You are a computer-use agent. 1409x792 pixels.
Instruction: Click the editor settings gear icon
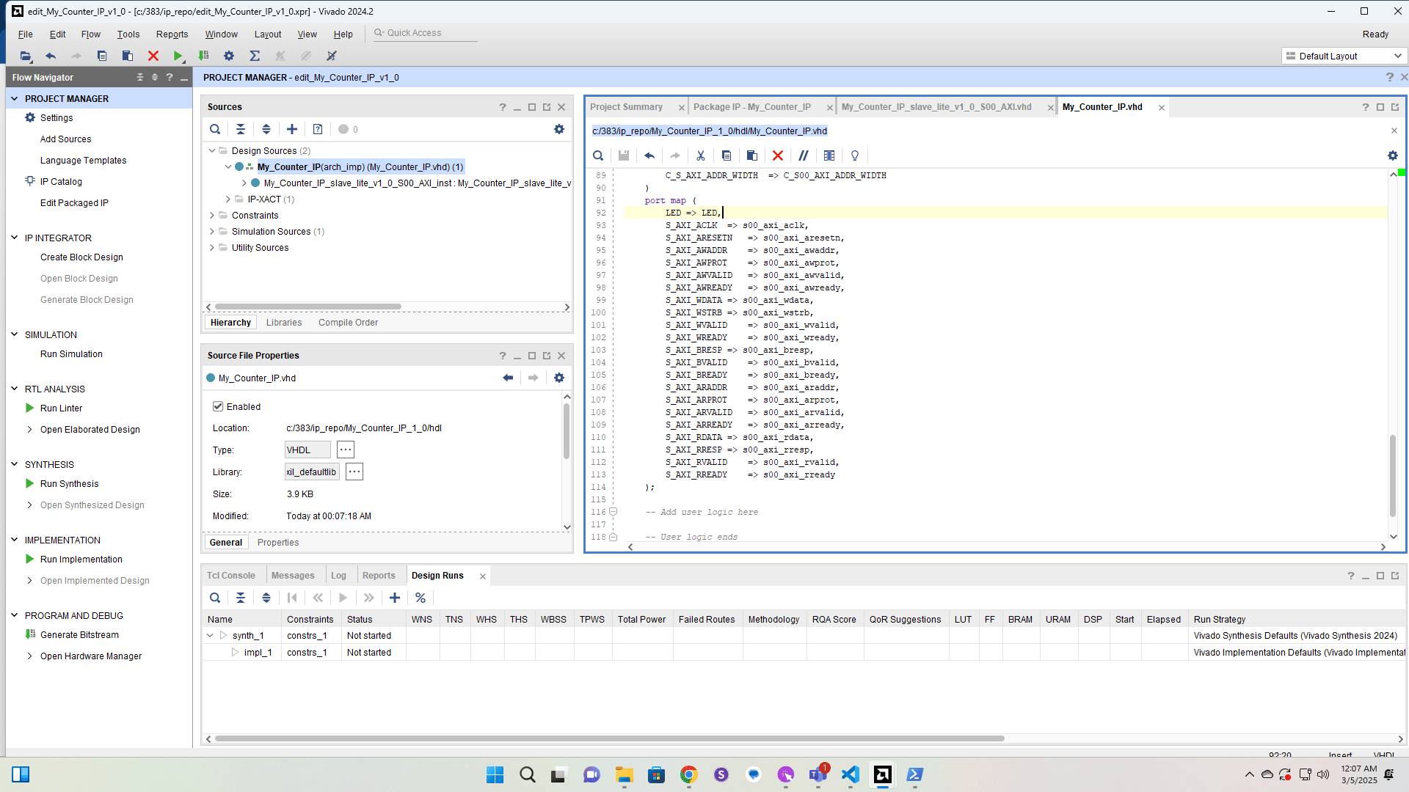(1393, 155)
